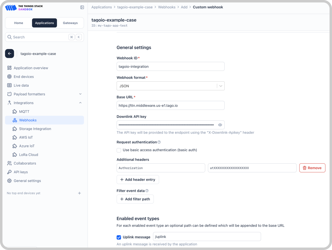Click the Webhooks icon in sidebar
Viewport: 332px width, 250px height.
click(x=15, y=120)
